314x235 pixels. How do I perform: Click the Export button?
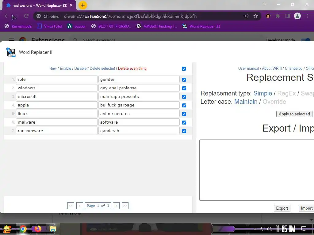click(282, 208)
